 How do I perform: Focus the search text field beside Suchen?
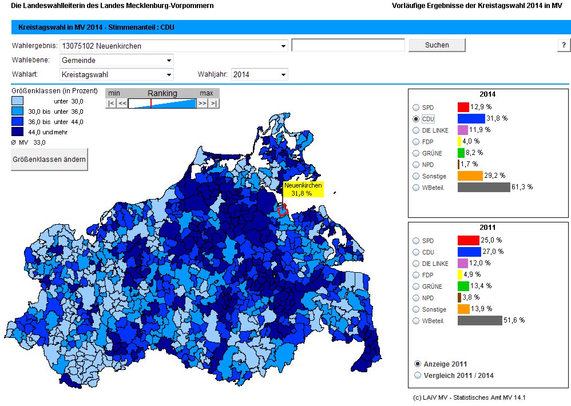[x=348, y=45]
